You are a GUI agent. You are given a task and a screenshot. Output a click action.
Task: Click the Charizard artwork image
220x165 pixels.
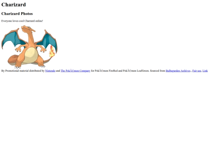(29, 47)
